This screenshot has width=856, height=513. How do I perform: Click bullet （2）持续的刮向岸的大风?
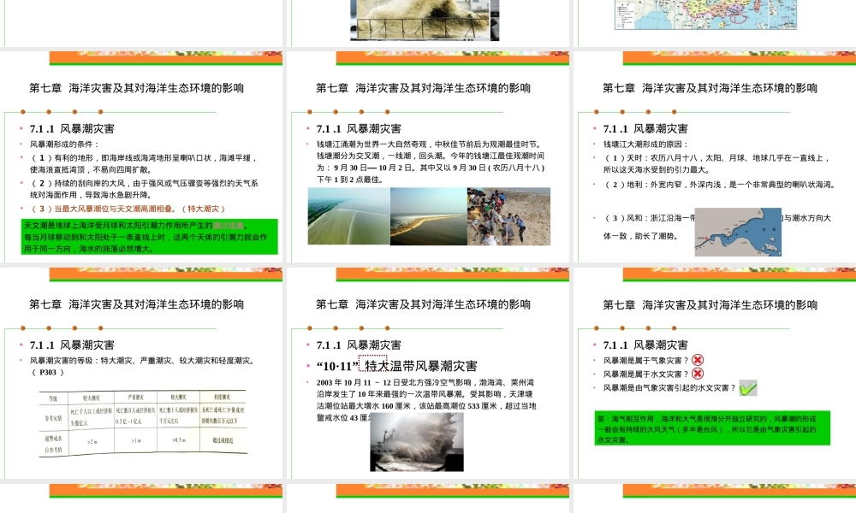tap(144, 189)
